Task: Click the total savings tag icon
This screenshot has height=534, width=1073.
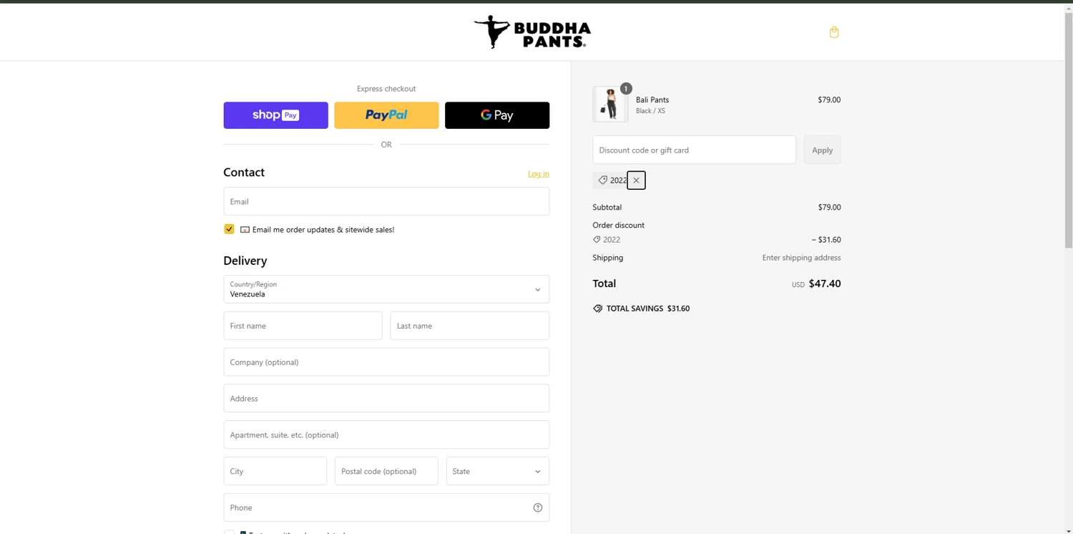Action: click(597, 309)
